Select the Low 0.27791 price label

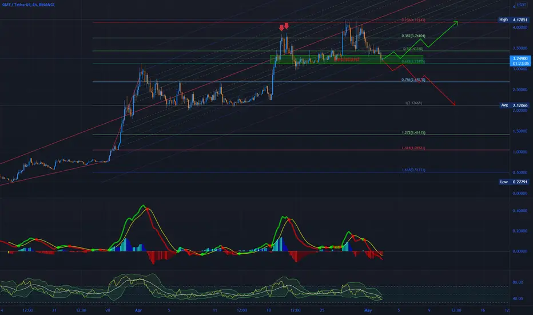[x=514, y=182]
